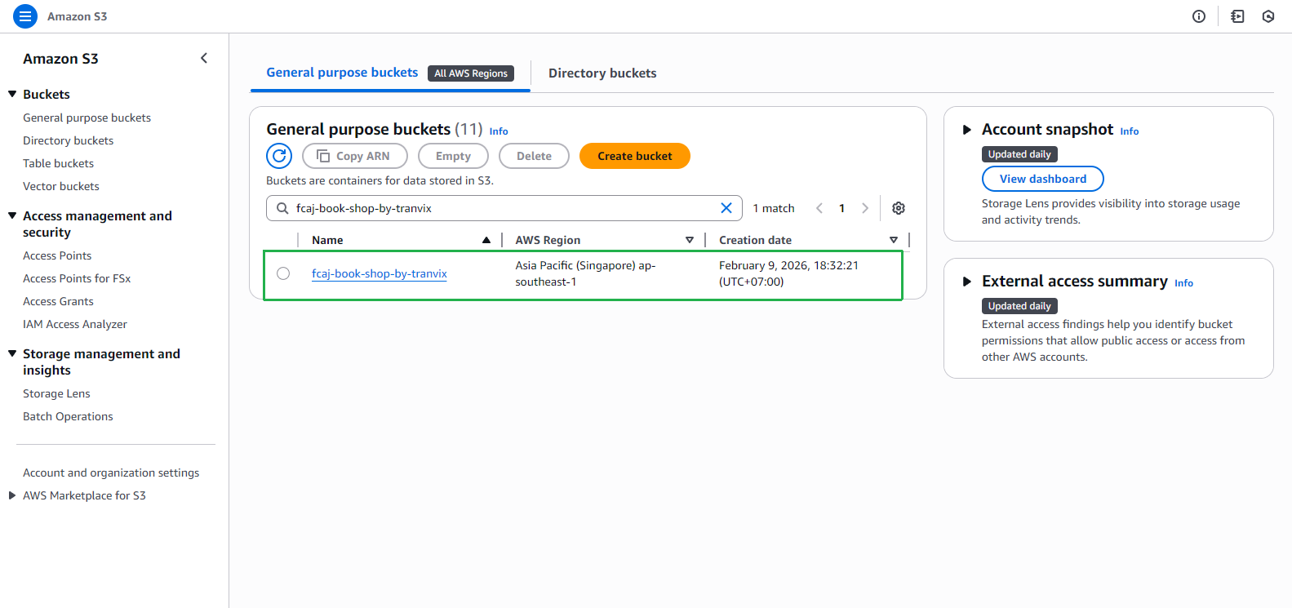This screenshot has height=608, width=1292.
Task: Go to next page of buckets
Action: pyautogui.click(x=865, y=208)
